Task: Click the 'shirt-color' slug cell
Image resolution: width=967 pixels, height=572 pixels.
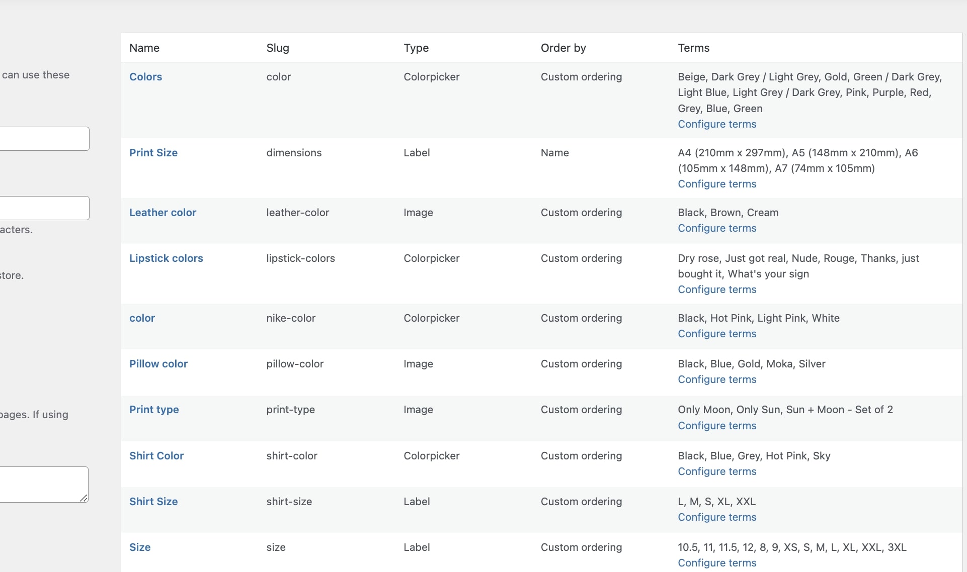Action: click(292, 456)
